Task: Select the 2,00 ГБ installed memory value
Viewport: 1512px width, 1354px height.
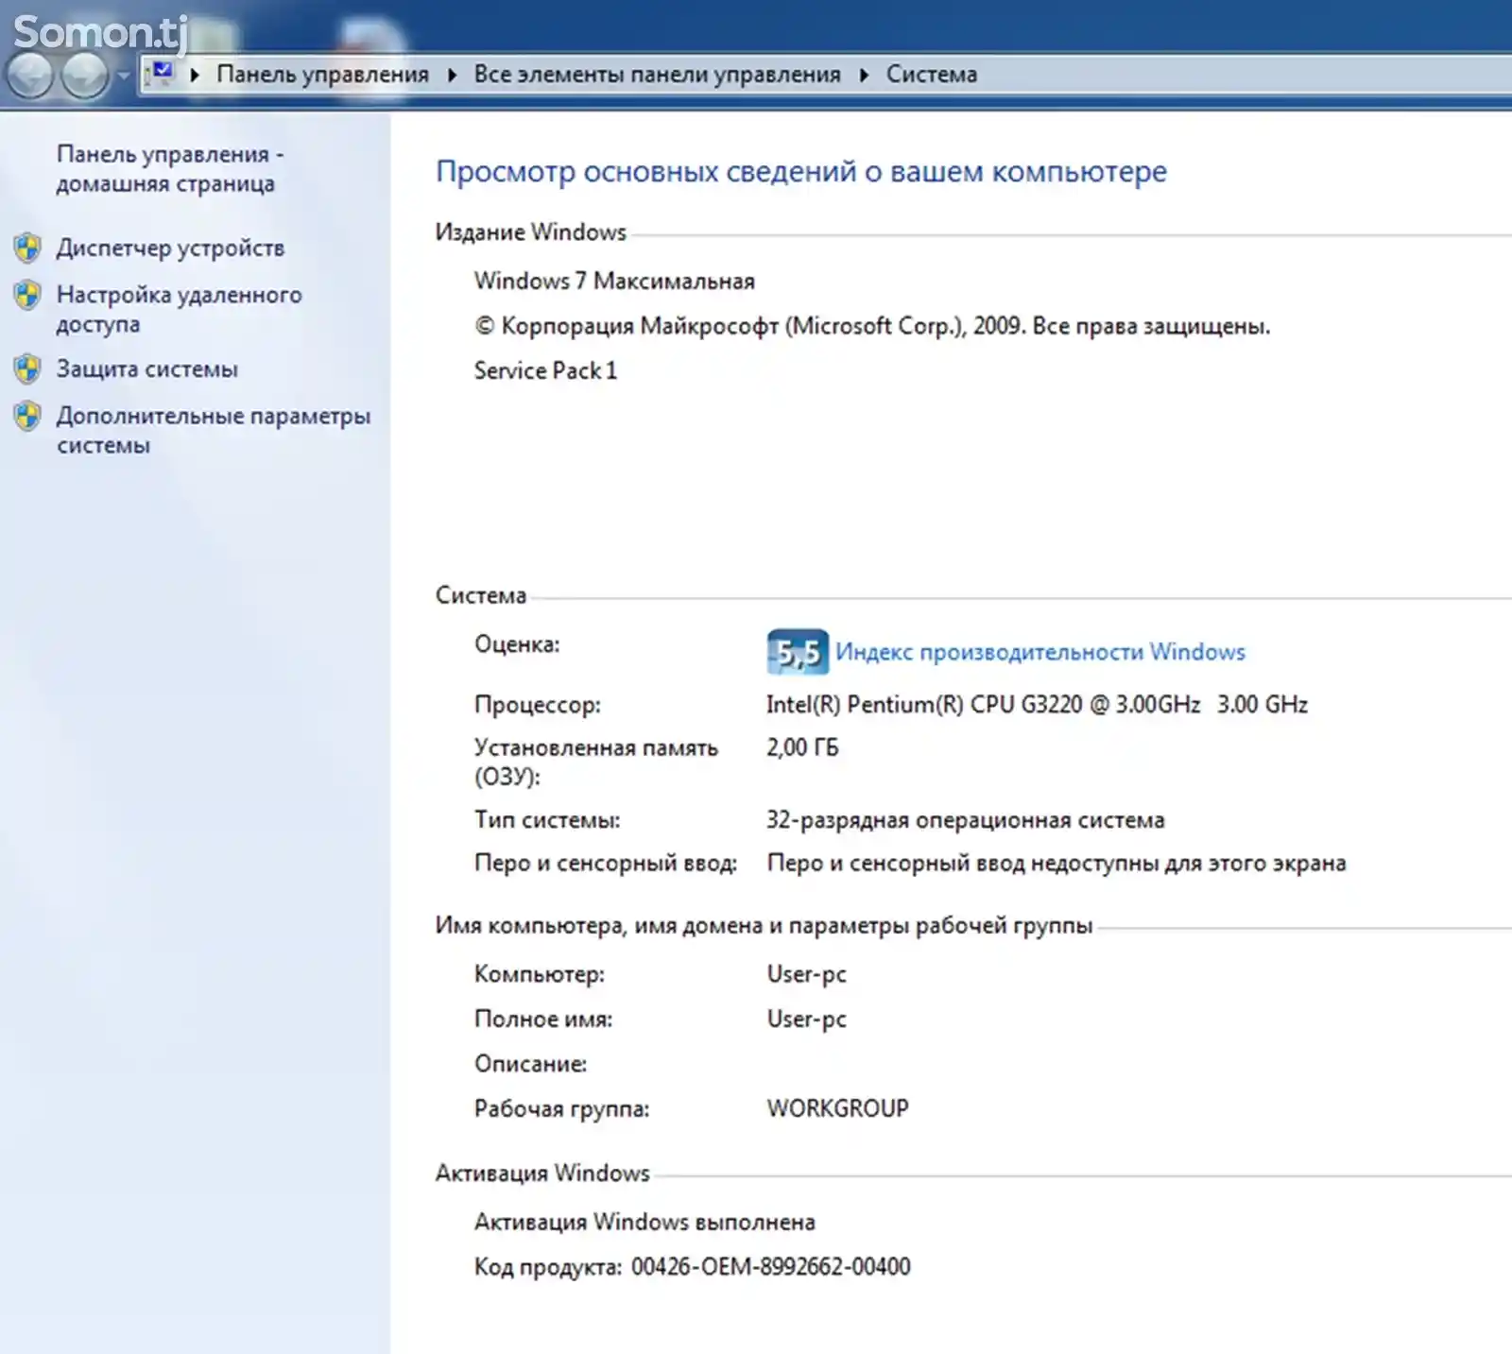Action: [802, 748]
